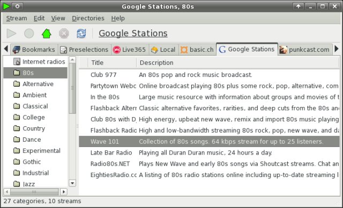Sort by the Title column header
343x208 pixels.
point(112,63)
